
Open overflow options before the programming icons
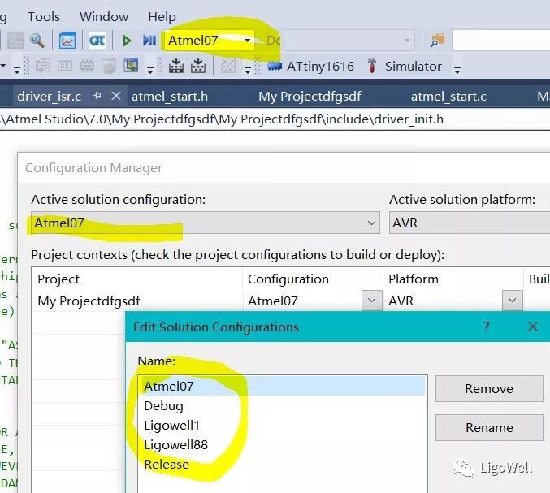150,70
